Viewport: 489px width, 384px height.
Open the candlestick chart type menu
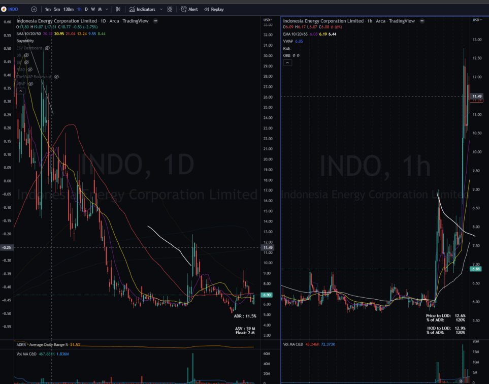click(x=118, y=9)
